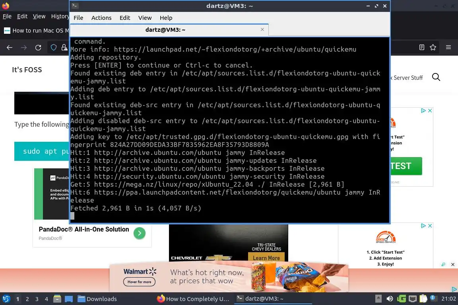Go back in Firefox
Image resolution: width=458 pixels, height=305 pixels.
point(10,48)
